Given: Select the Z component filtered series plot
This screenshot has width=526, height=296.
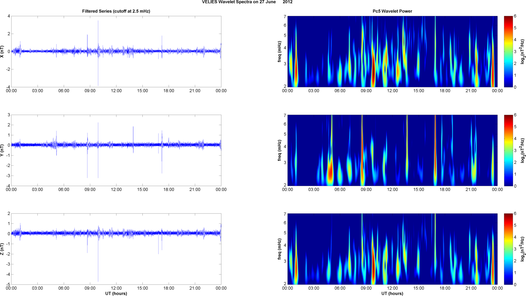Looking at the screenshot, I should [116, 249].
